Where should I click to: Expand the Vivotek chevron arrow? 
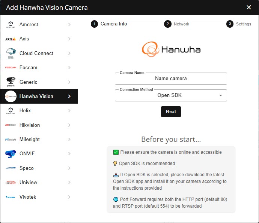coord(69,197)
